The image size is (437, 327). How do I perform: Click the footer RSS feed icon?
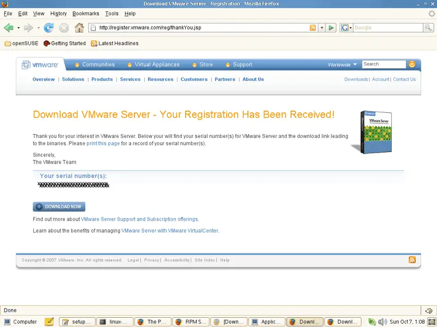[412, 260]
